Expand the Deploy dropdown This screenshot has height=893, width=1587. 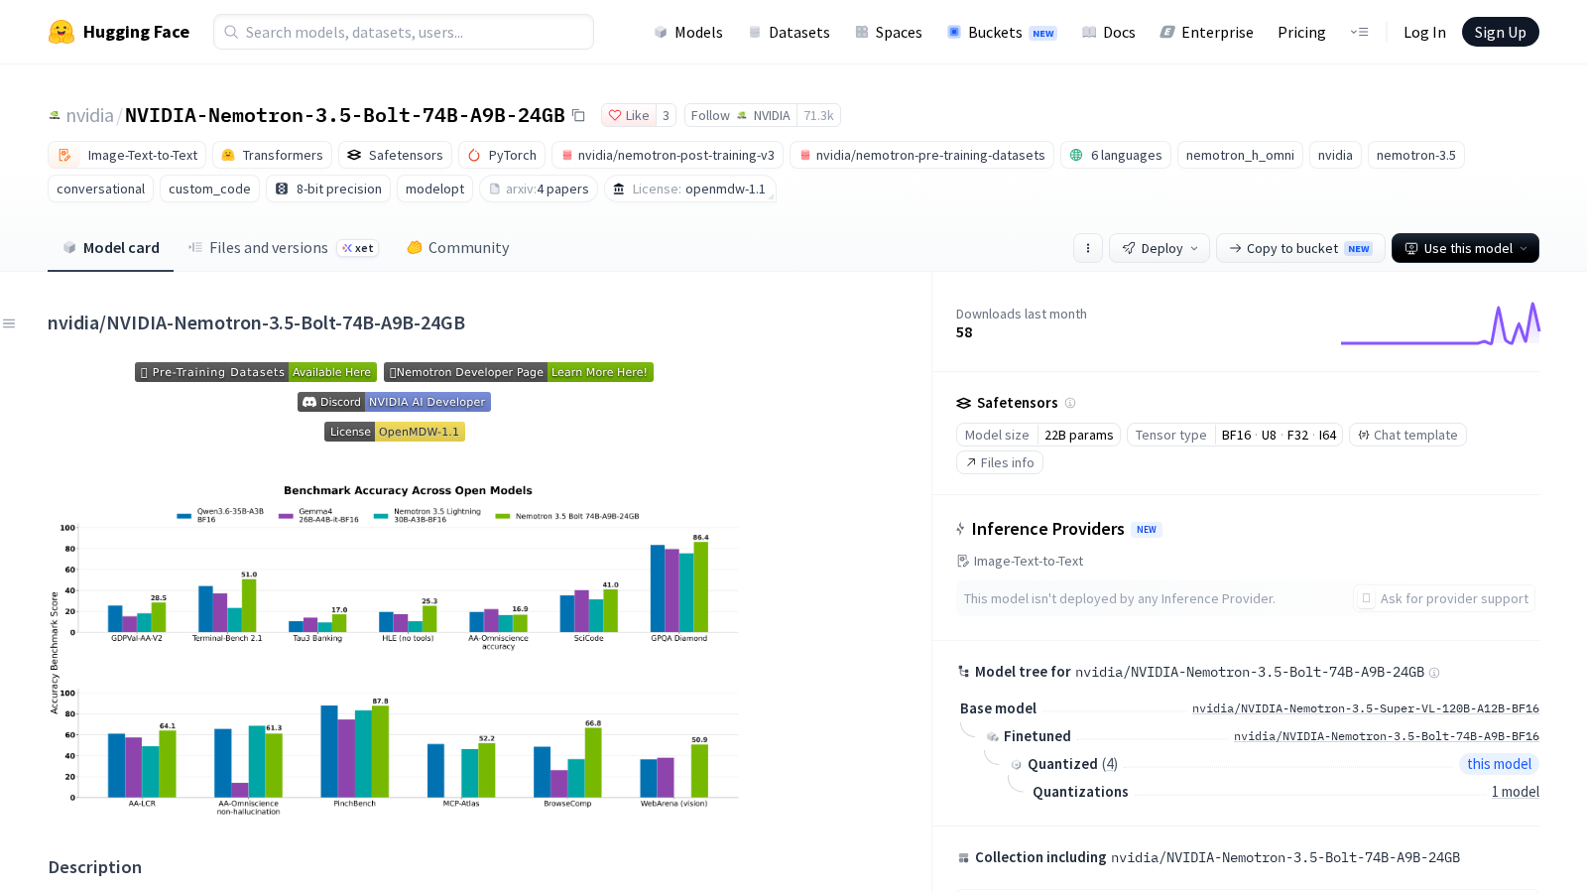click(1160, 248)
